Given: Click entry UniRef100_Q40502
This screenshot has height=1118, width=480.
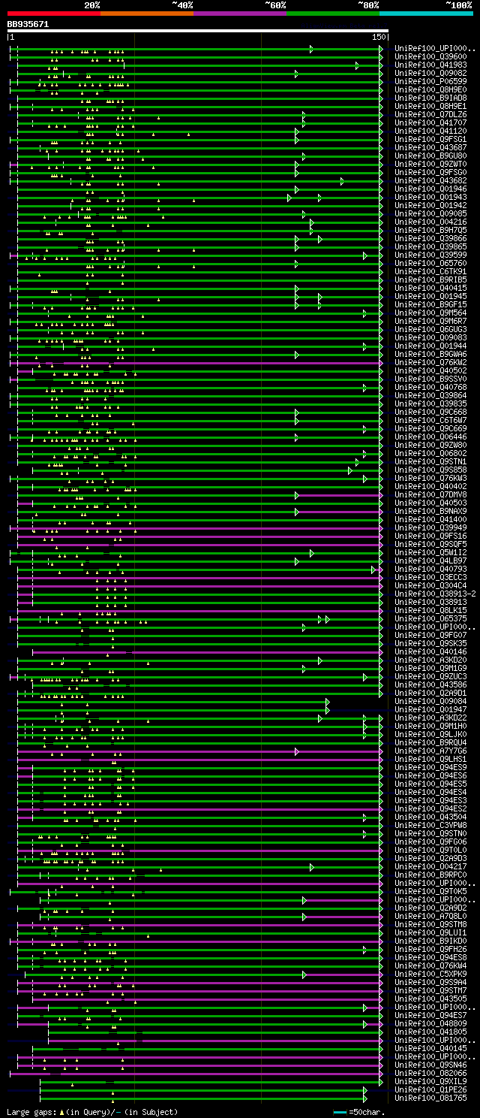Looking at the screenshot, I should 430,371.
